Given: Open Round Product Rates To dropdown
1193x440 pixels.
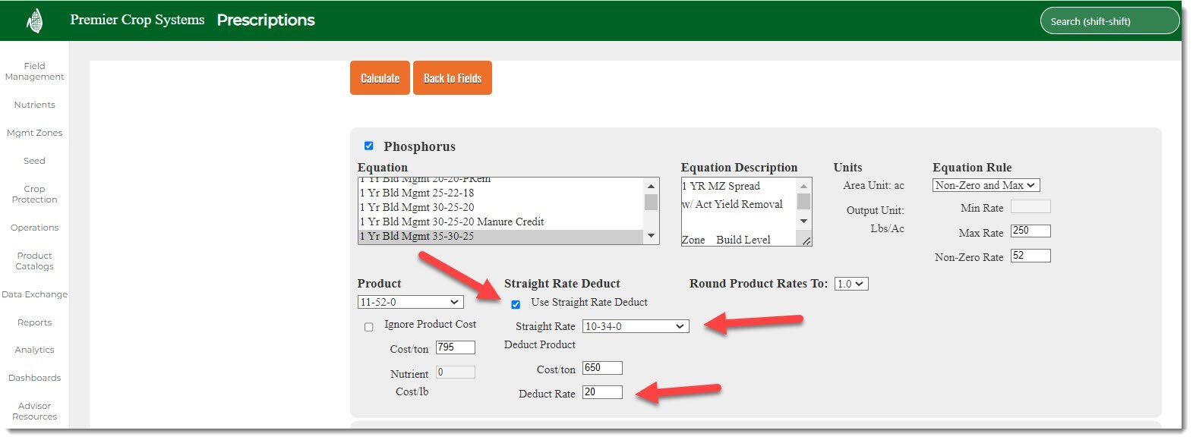Looking at the screenshot, I should click(x=851, y=284).
